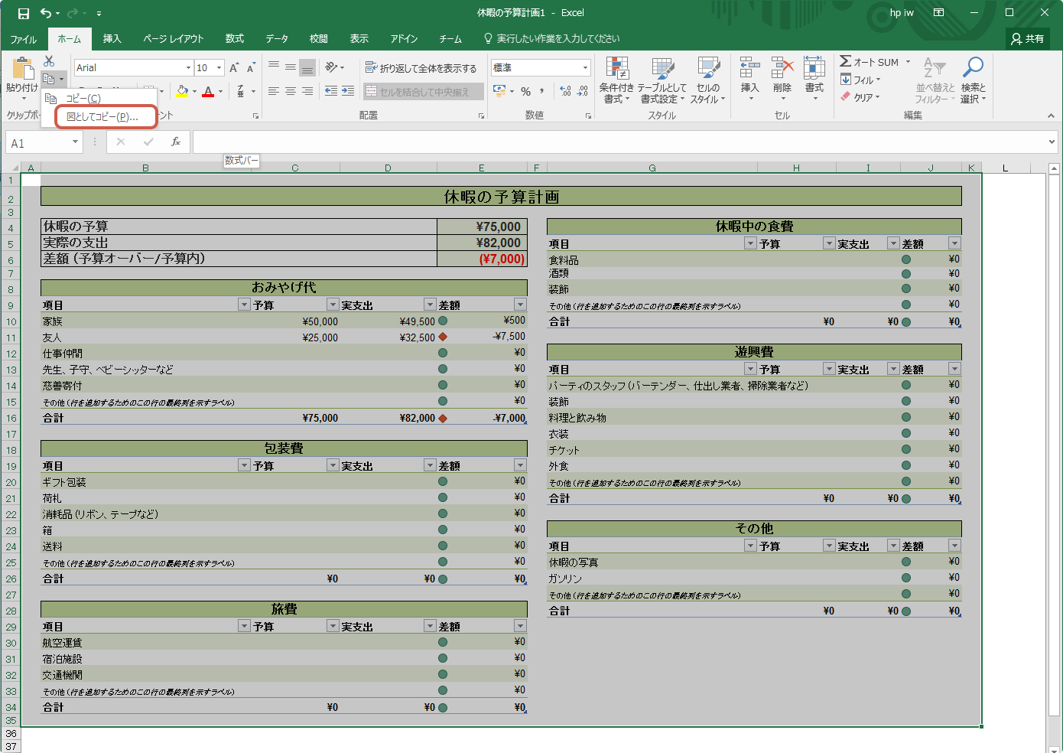The image size is (1063, 753).
Task: Click the increase indent icon
Action: point(348,91)
